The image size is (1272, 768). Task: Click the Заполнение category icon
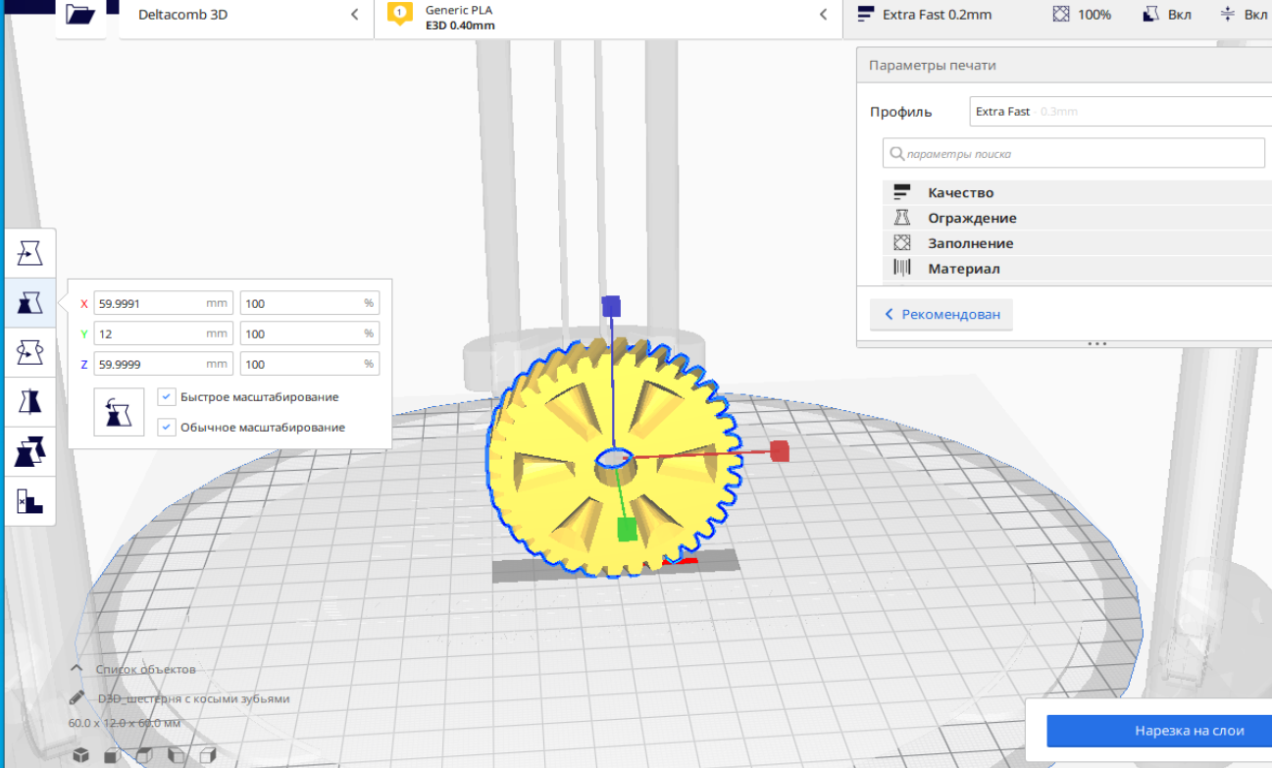902,243
